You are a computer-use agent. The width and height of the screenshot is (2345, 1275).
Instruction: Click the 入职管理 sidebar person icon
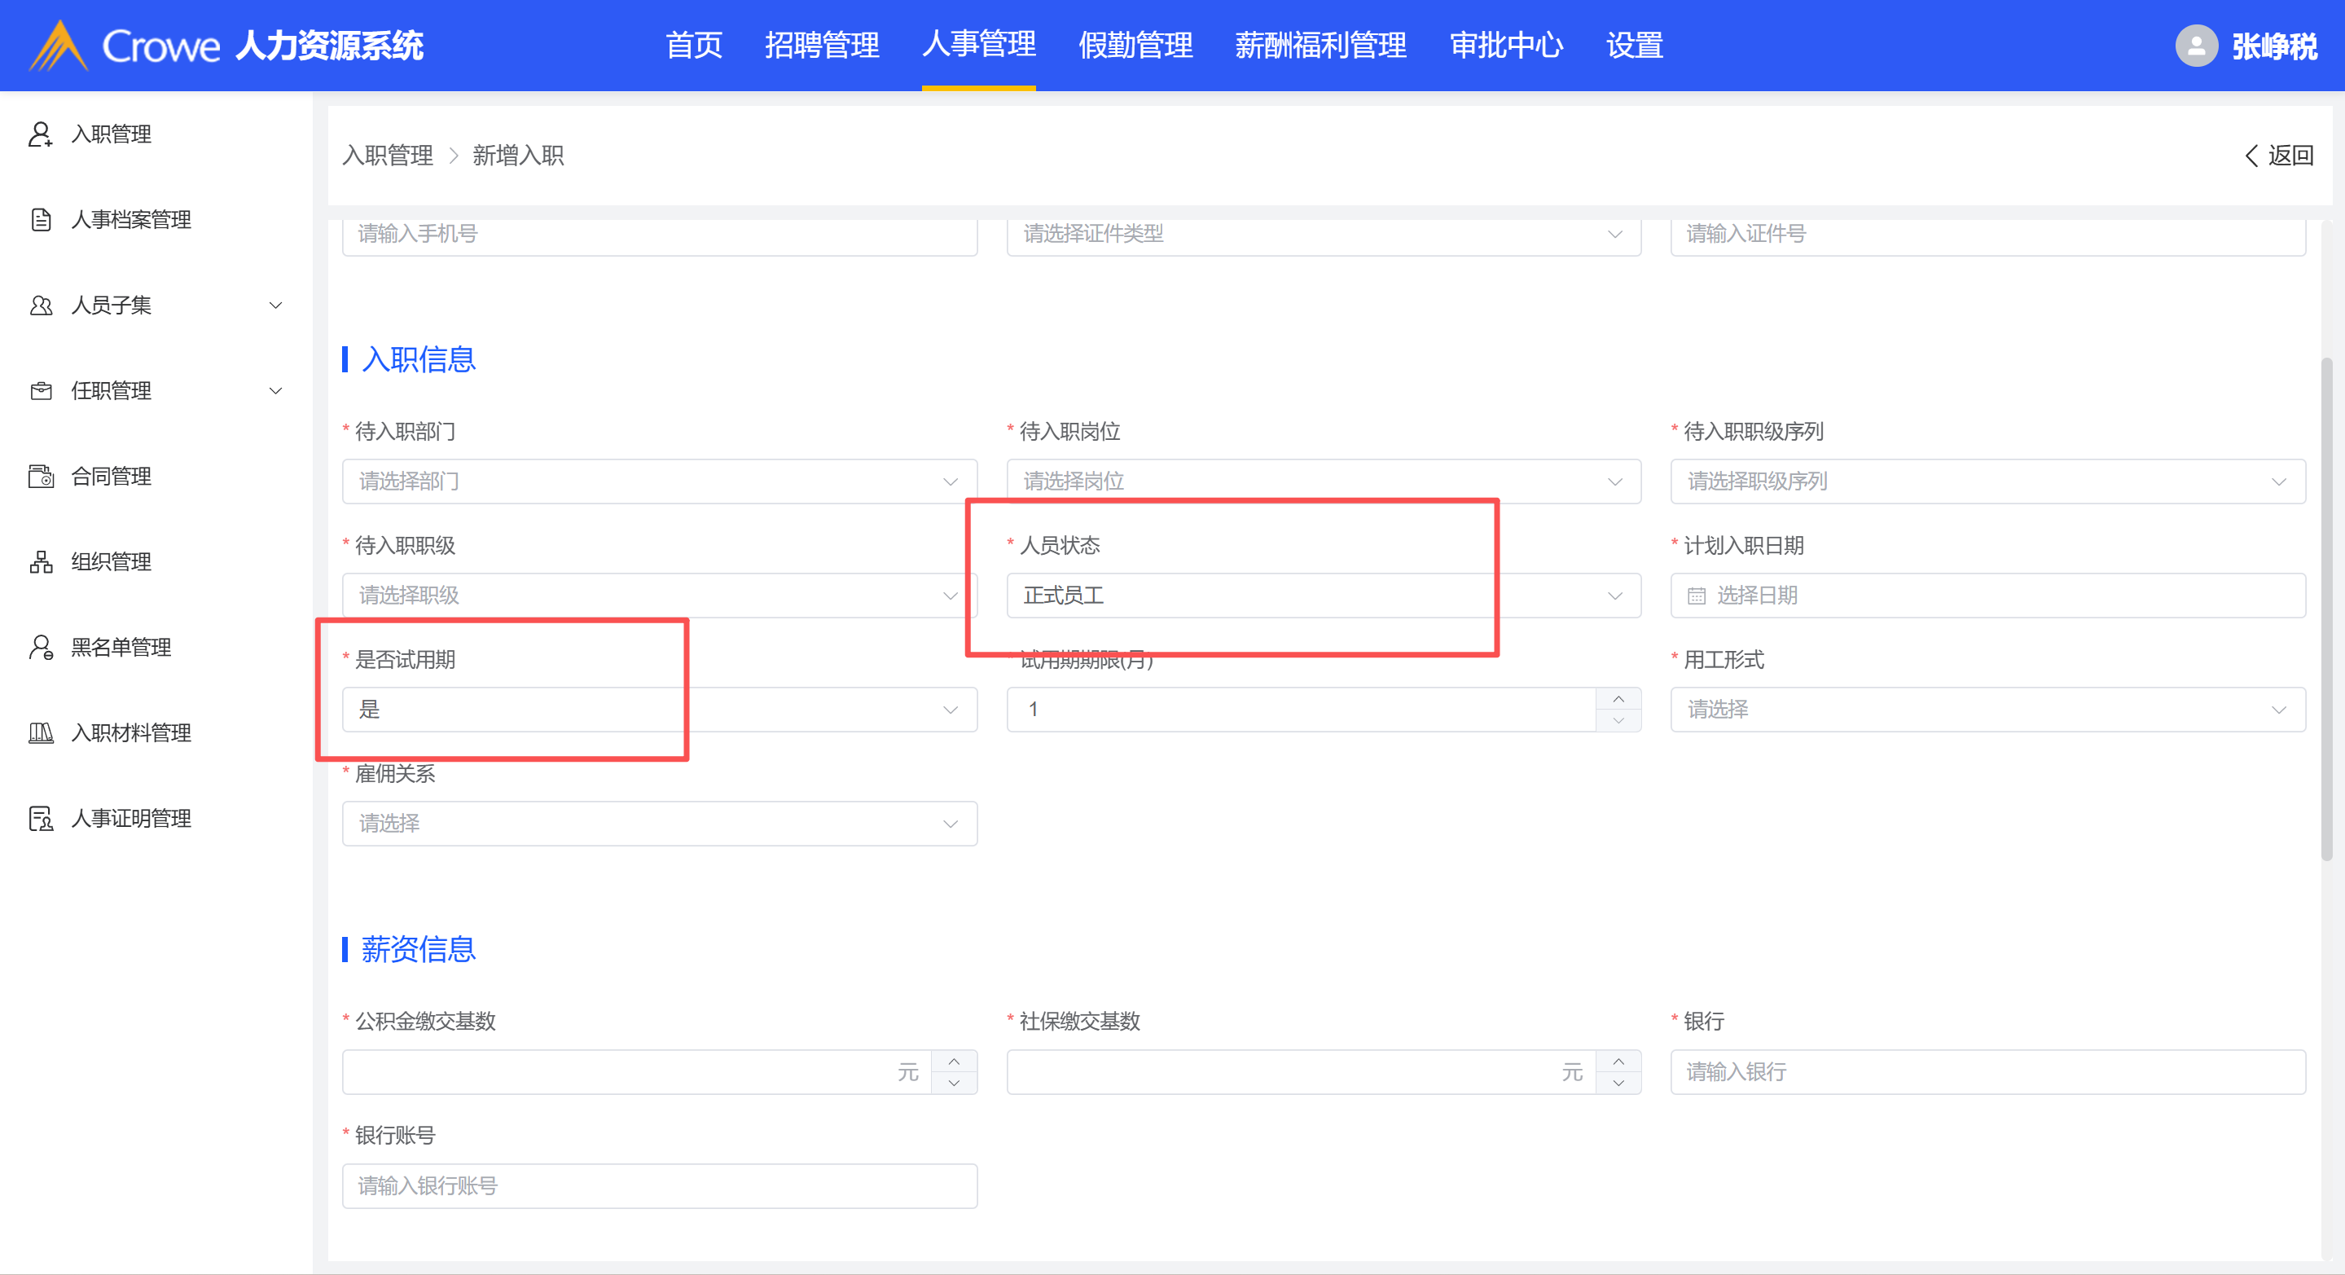[x=40, y=134]
